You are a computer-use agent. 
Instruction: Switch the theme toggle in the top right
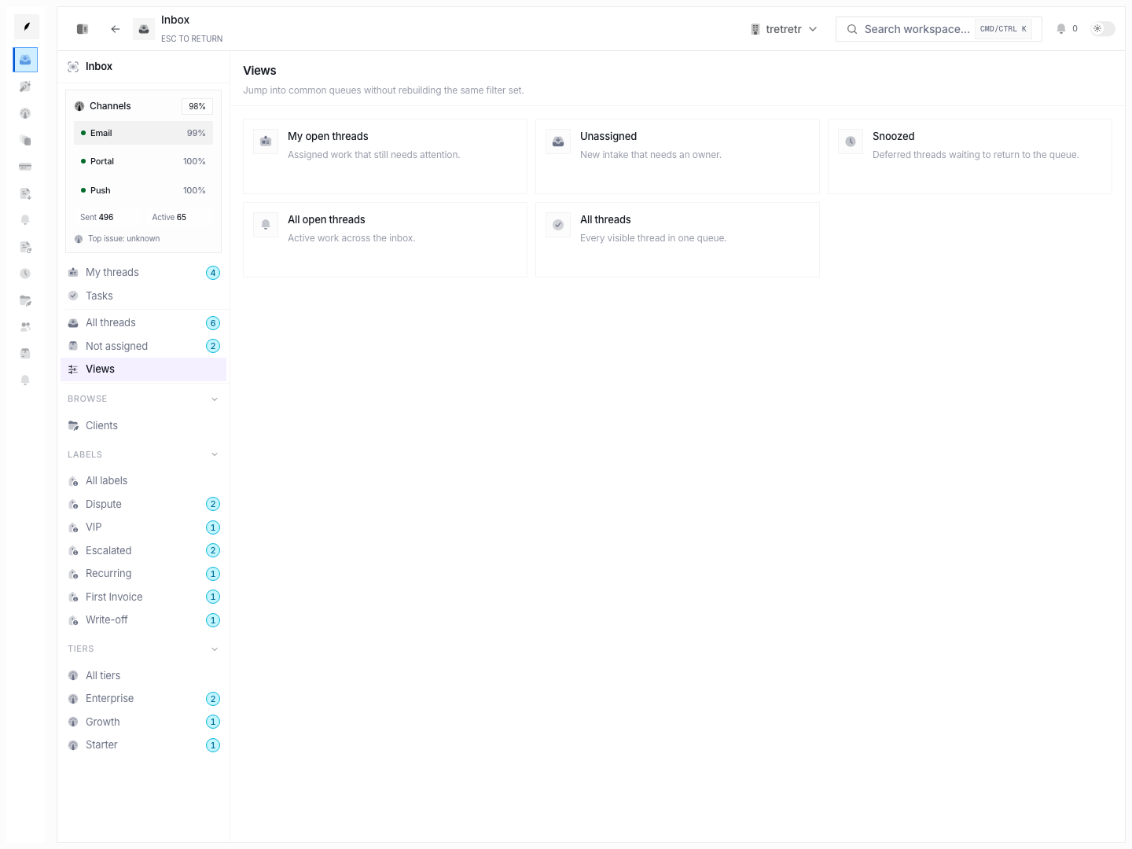tap(1102, 29)
